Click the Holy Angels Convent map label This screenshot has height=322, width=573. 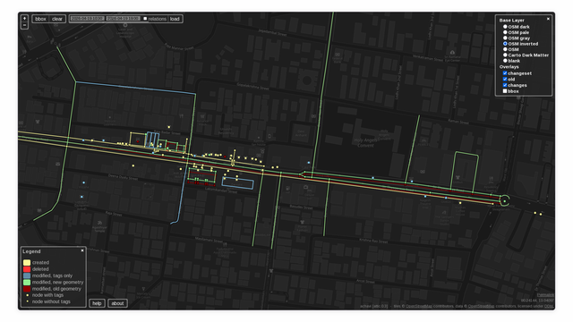366,143
